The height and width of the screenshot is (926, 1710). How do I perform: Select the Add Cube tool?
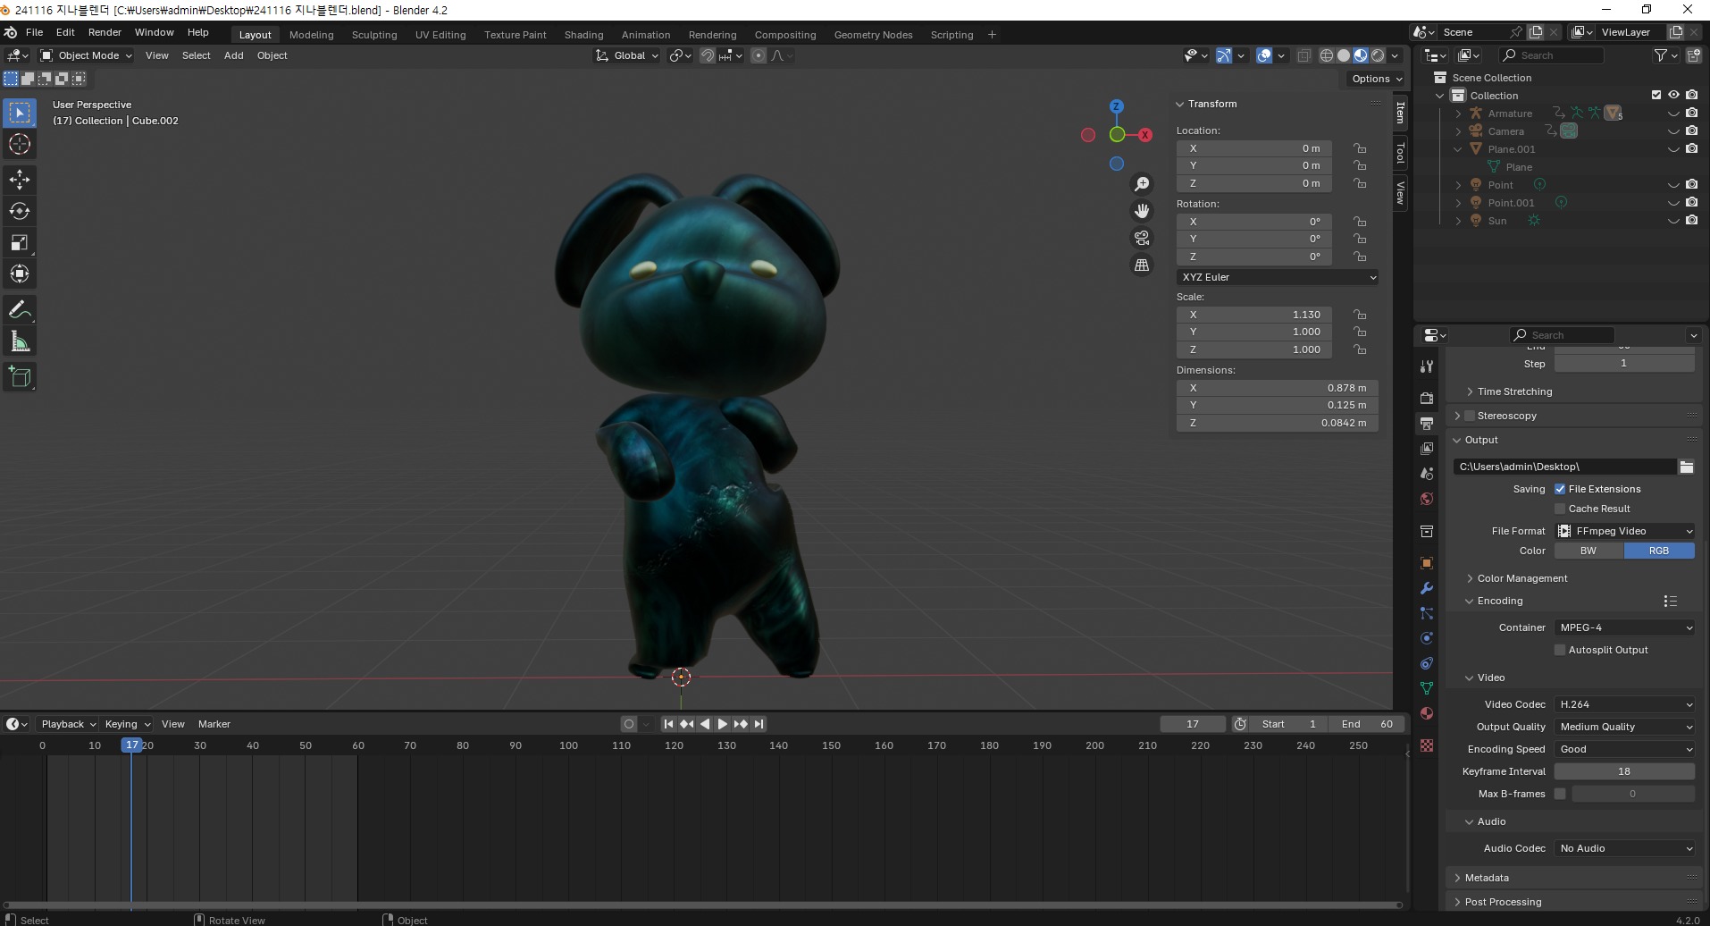(20, 377)
